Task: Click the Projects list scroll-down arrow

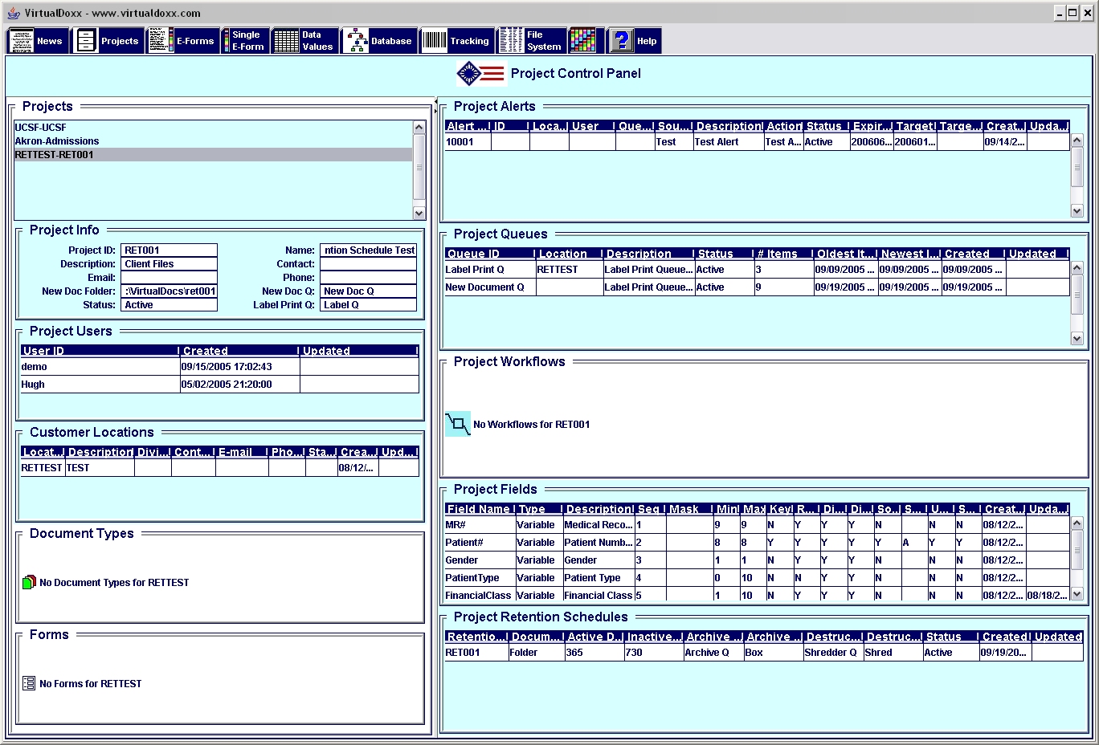Action: (419, 213)
